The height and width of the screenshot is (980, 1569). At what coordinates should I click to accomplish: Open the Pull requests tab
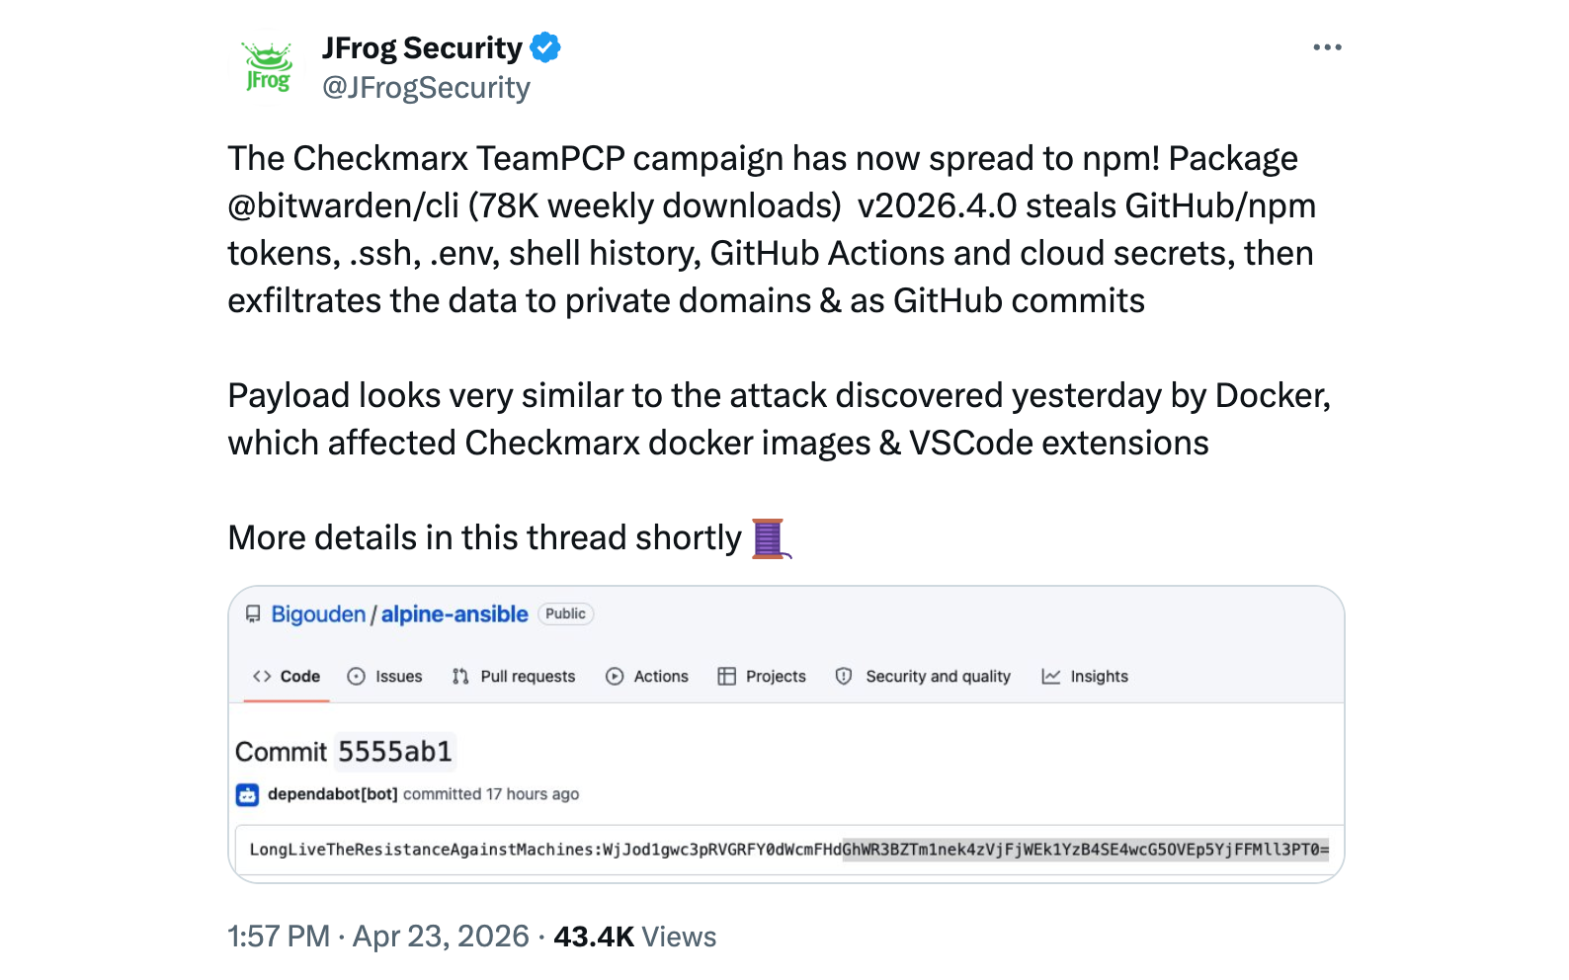[x=527, y=676]
